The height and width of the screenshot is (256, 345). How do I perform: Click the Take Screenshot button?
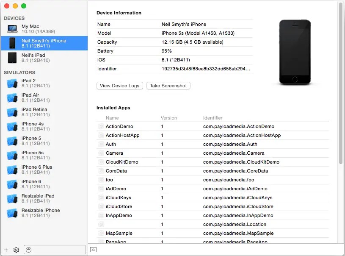(168, 86)
